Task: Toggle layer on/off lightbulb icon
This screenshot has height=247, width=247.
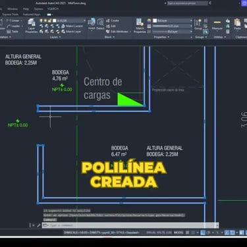Action: point(41,20)
